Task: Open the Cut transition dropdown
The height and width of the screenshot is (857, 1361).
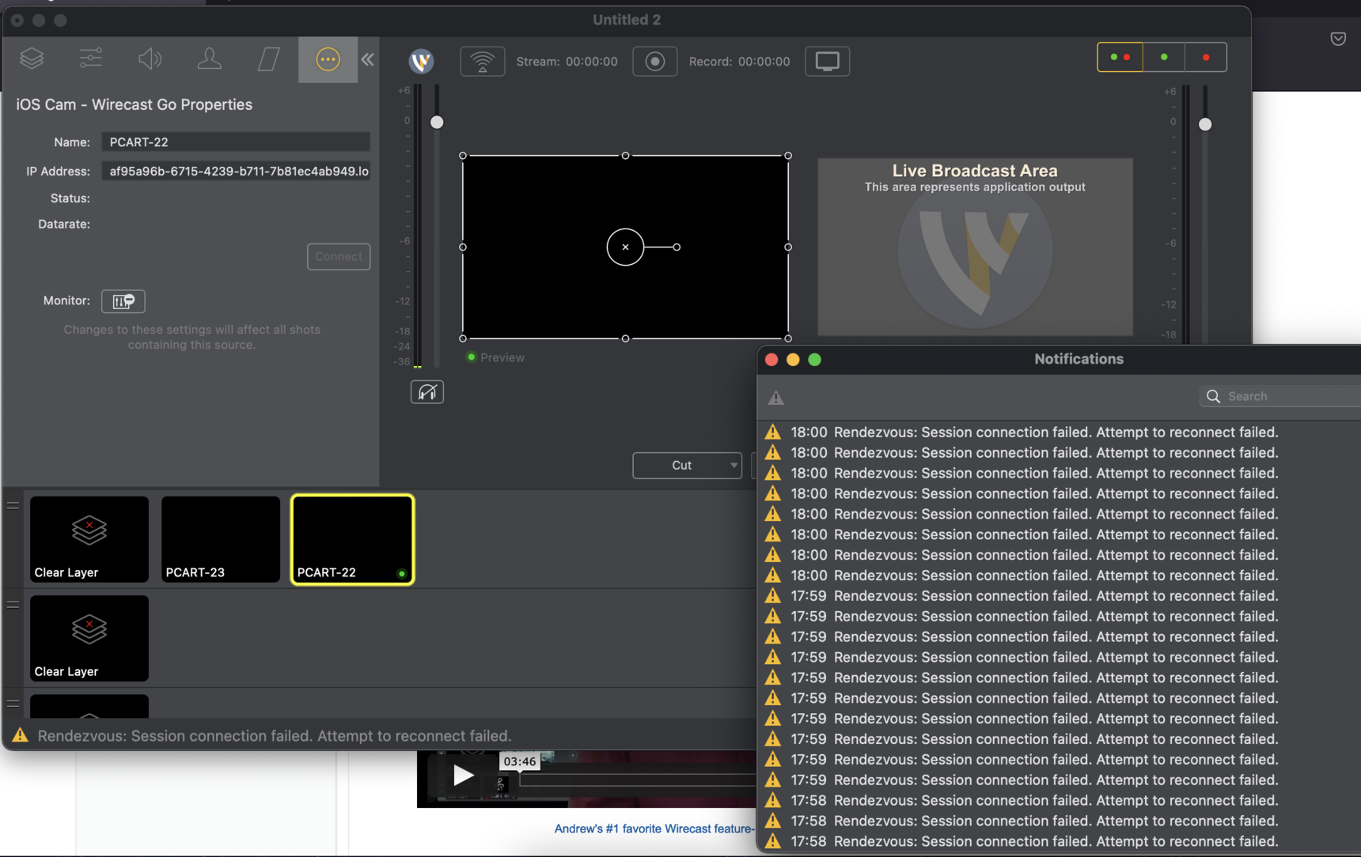Action: [687, 466]
